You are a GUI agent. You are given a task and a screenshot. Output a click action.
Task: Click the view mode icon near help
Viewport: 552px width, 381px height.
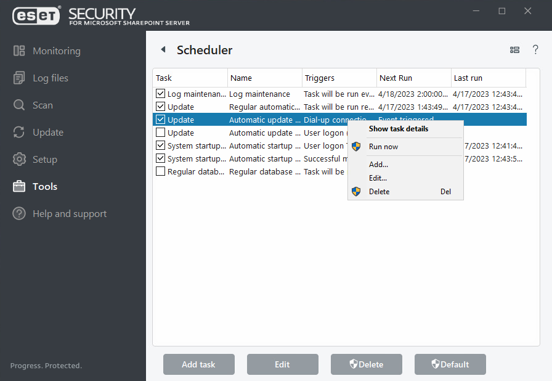[515, 51]
